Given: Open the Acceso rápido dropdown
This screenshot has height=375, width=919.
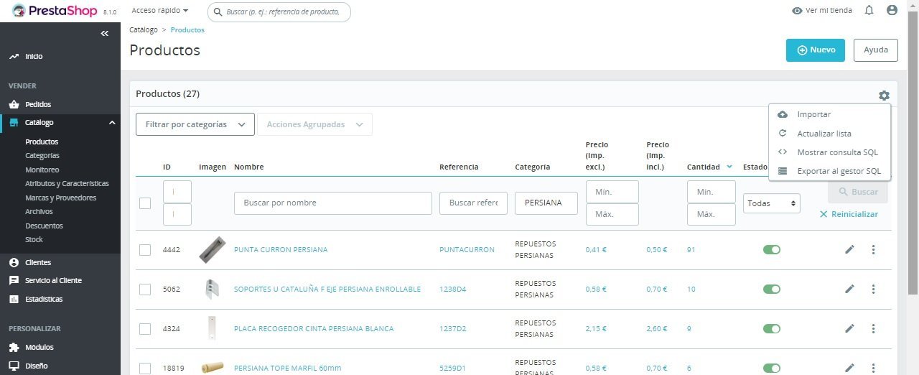Looking at the screenshot, I should click(160, 11).
